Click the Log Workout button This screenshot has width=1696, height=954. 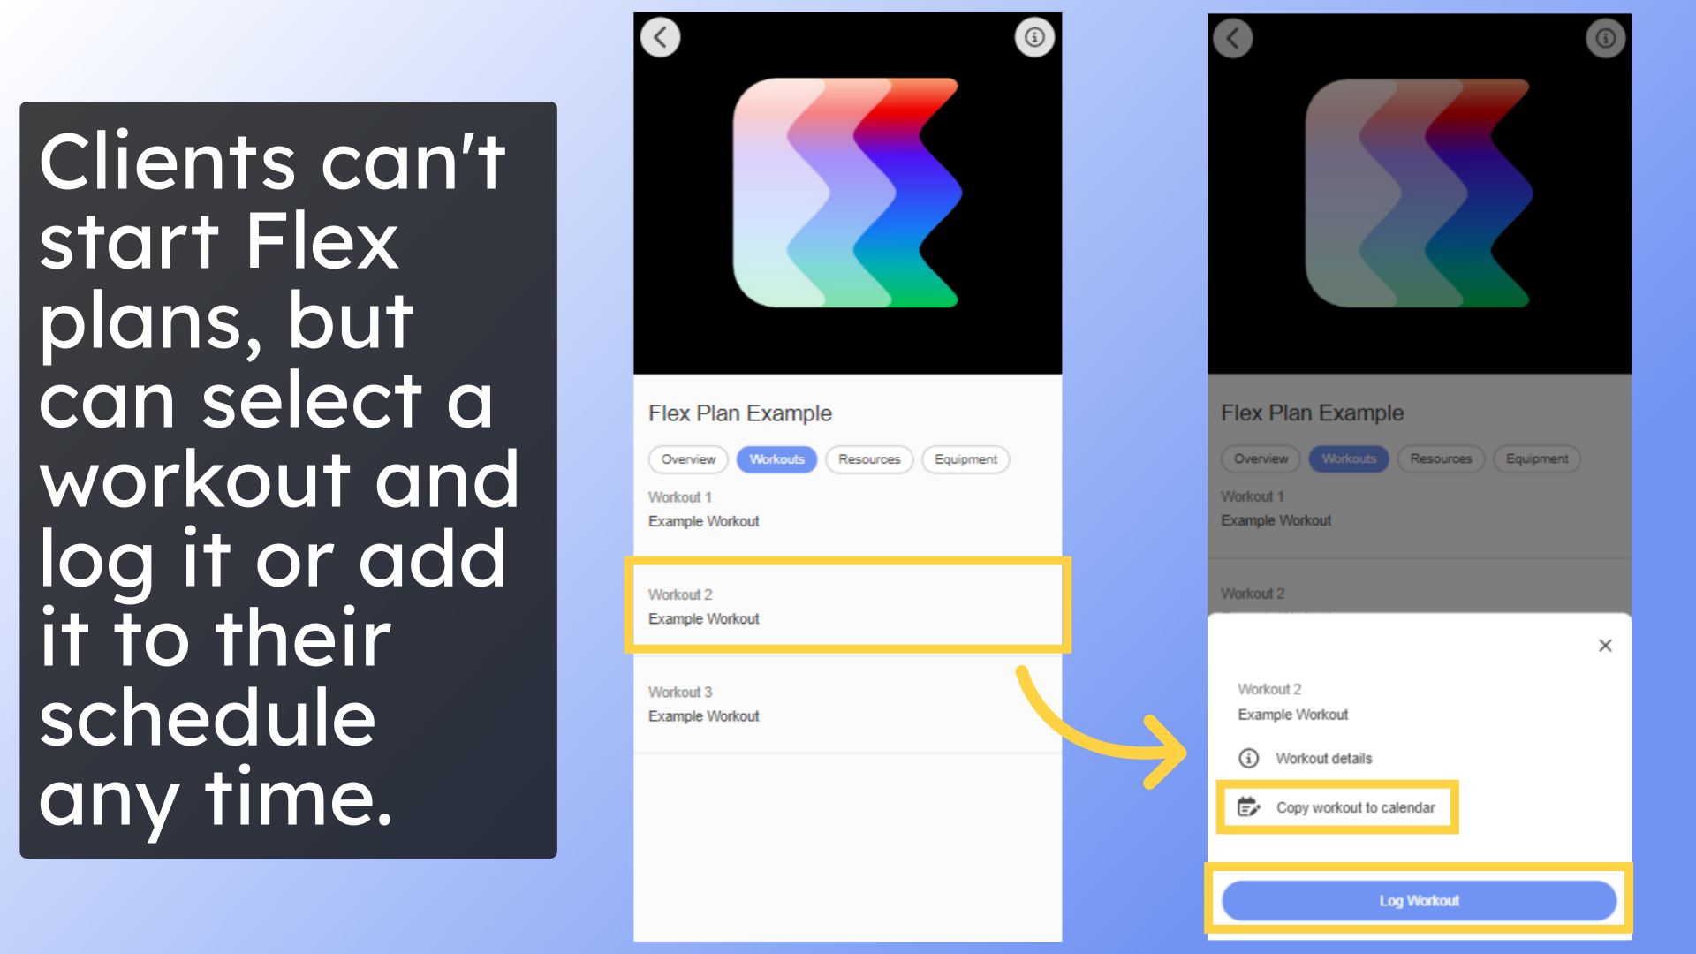tap(1419, 900)
